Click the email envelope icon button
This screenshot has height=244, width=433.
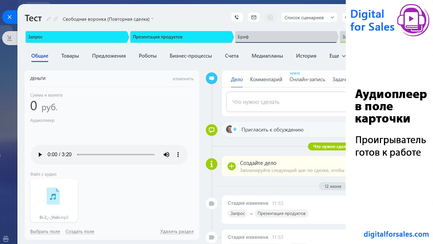[254, 17]
